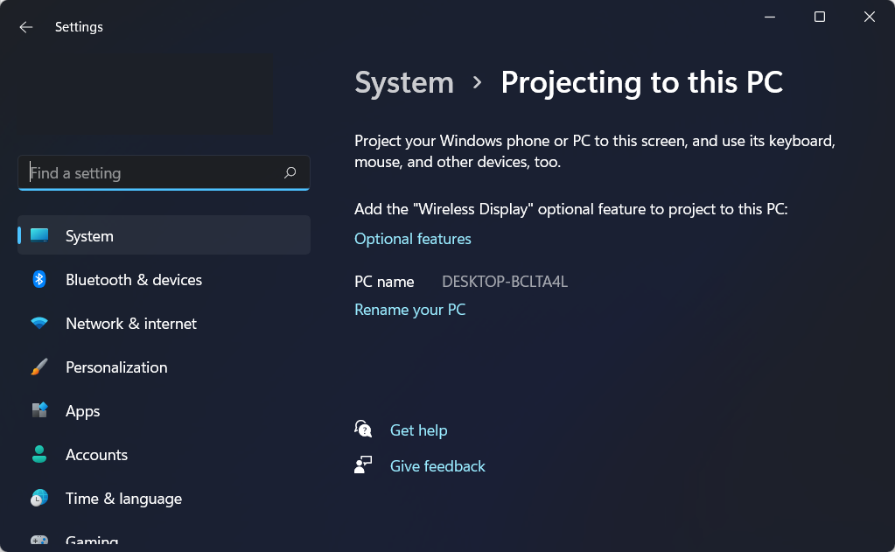
Task: Click the search magnifier icon
Action: click(x=290, y=173)
